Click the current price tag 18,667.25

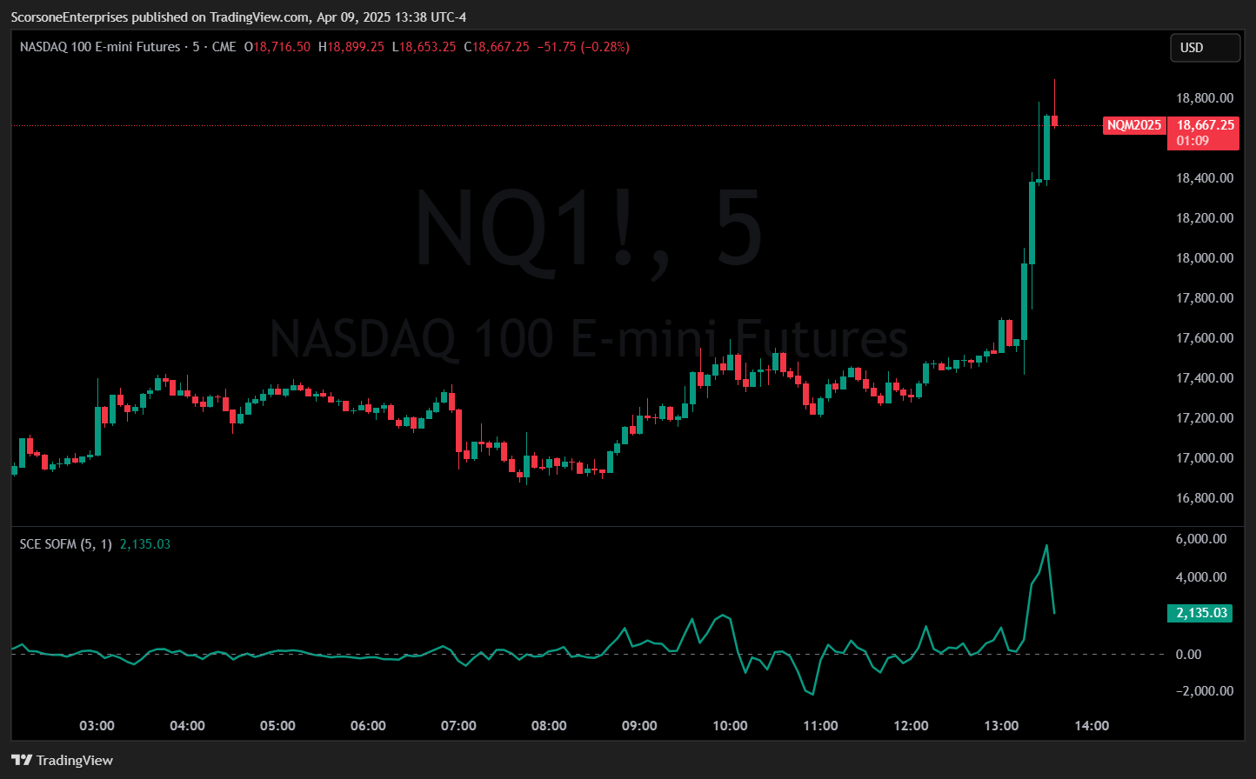click(x=1205, y=125)
